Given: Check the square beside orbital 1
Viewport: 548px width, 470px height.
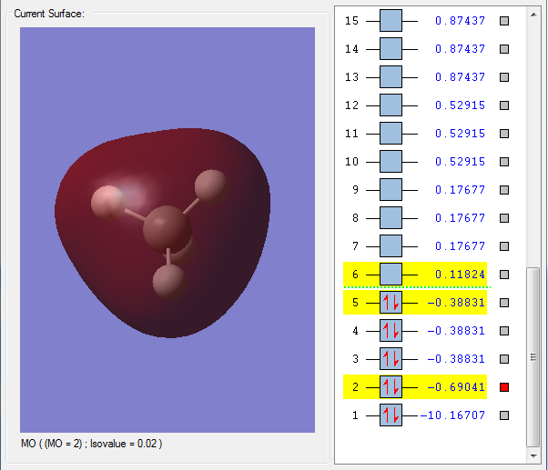Looking at the screenshot, I should (x=504, y=415).
